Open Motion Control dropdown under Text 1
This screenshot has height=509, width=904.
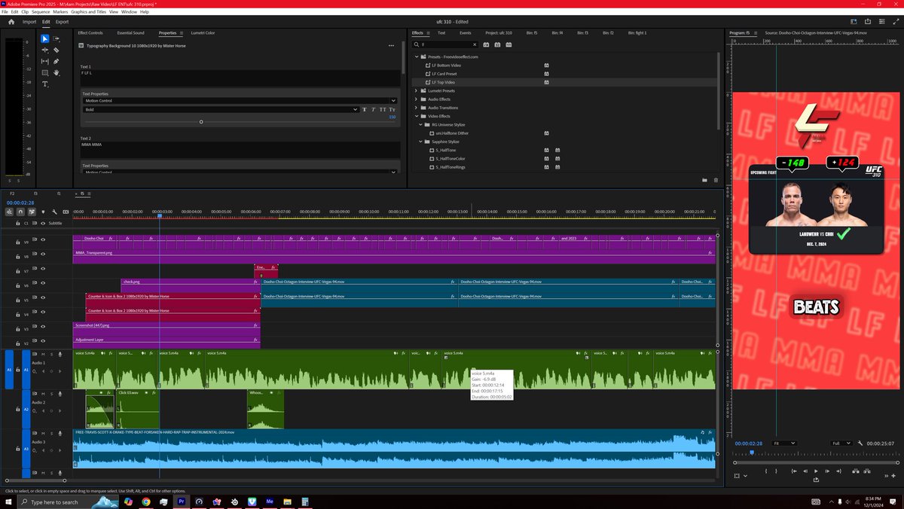(239, 100)
